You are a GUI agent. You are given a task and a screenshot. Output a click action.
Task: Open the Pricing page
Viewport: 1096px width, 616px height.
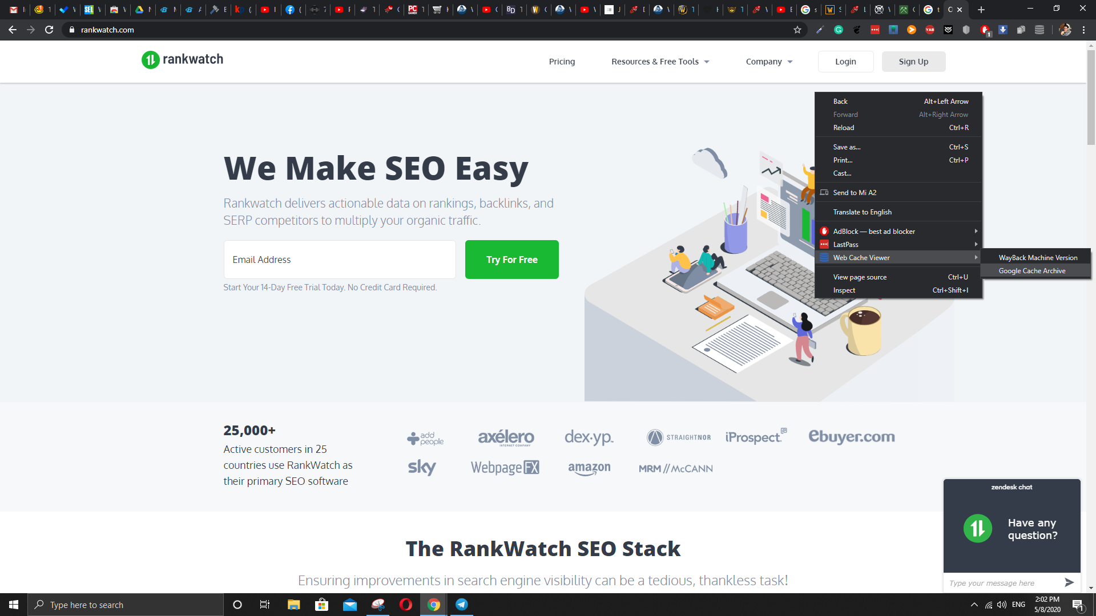click(x=562, y=62)
